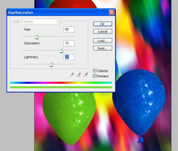Click the Hue slider handle
The image size is (178, 151).
coord(37,37)
